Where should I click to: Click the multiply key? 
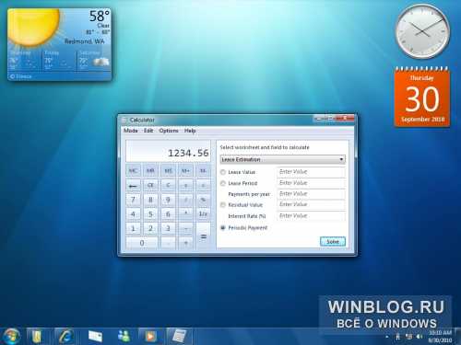[x=185, y=214]
